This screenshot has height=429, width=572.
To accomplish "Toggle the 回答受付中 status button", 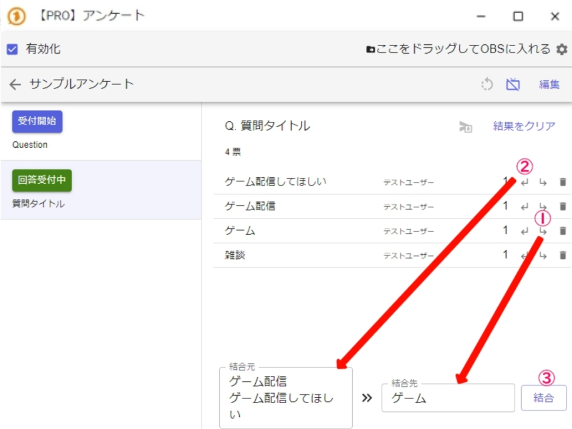I will [x=41, y=181].
